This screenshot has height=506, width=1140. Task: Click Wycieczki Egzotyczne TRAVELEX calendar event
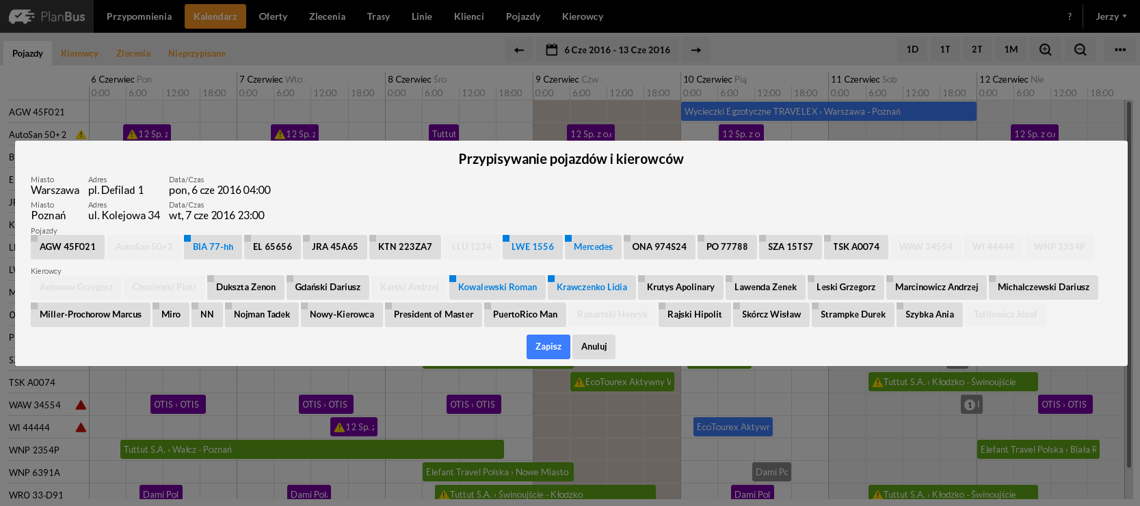point(829,112)
